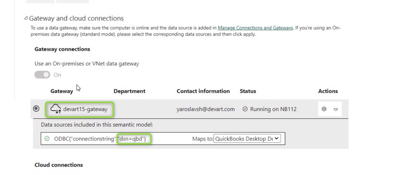Toggle the On-premises or VNet gateway switch
419x175 pixels.
(x=42, y=75)
